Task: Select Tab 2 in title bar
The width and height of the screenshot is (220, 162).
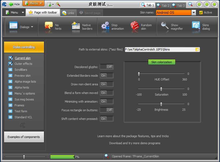Action: tap(163, 5)
